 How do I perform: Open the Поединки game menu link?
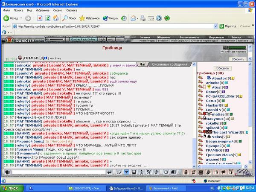point(228,41)
